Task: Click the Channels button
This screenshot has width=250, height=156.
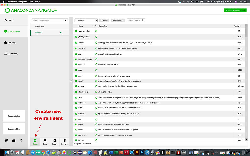Action: 104,20
